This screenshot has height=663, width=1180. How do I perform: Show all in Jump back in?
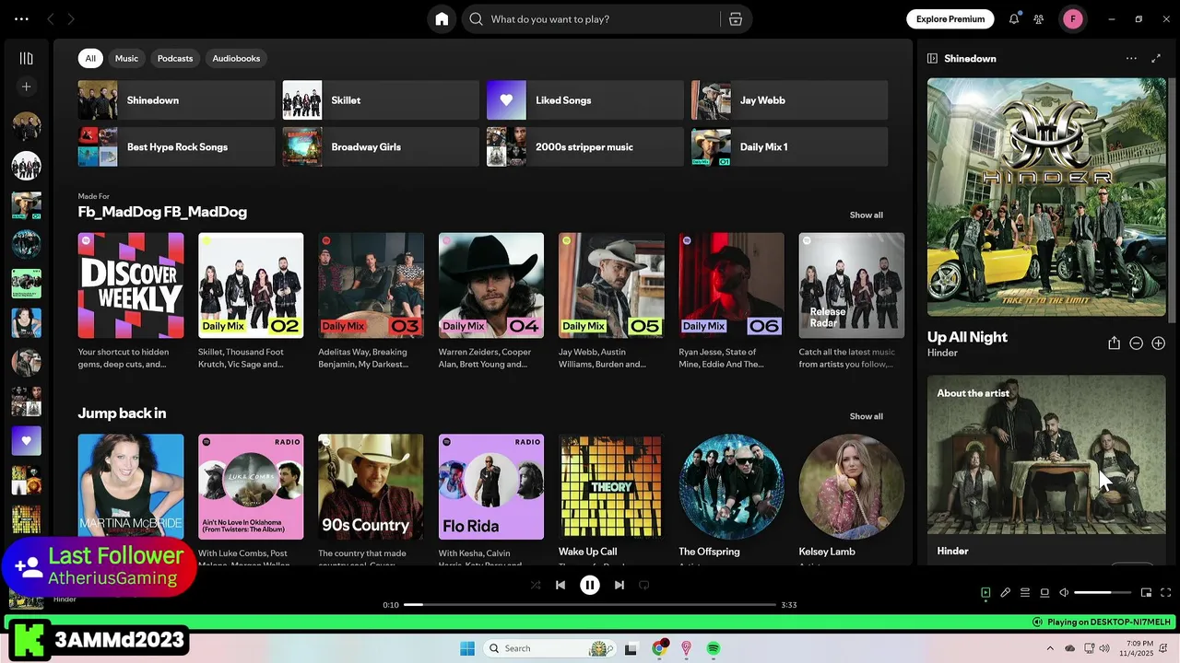866,416
